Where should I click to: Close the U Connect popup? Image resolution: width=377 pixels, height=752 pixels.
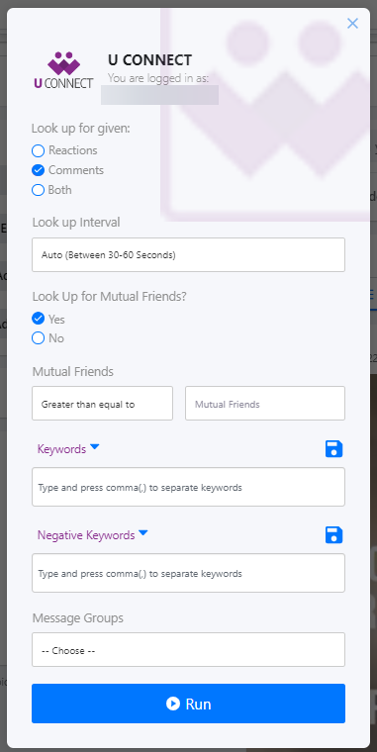click(x=352, y=23)
